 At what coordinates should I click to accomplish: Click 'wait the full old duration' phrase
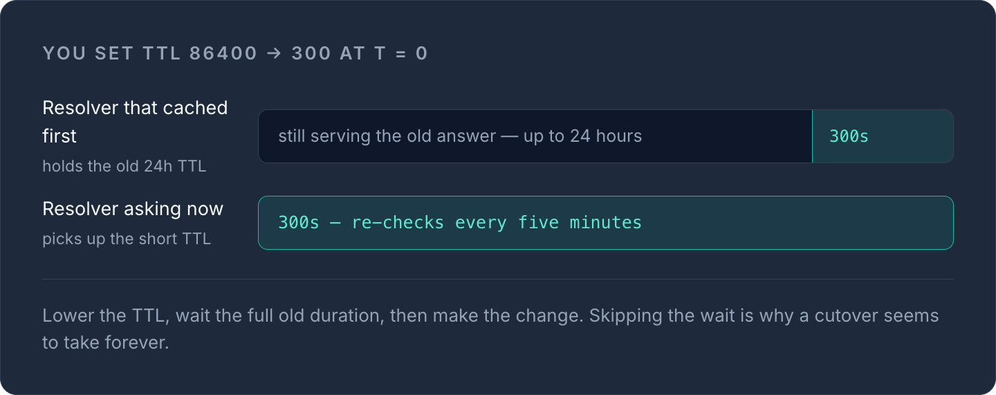point(279,316)
